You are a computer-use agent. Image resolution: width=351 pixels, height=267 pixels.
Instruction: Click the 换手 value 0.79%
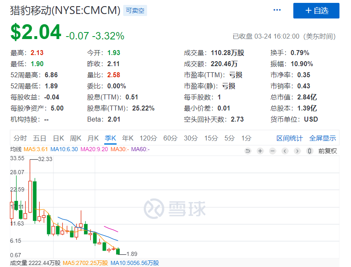tap(300, 53)
